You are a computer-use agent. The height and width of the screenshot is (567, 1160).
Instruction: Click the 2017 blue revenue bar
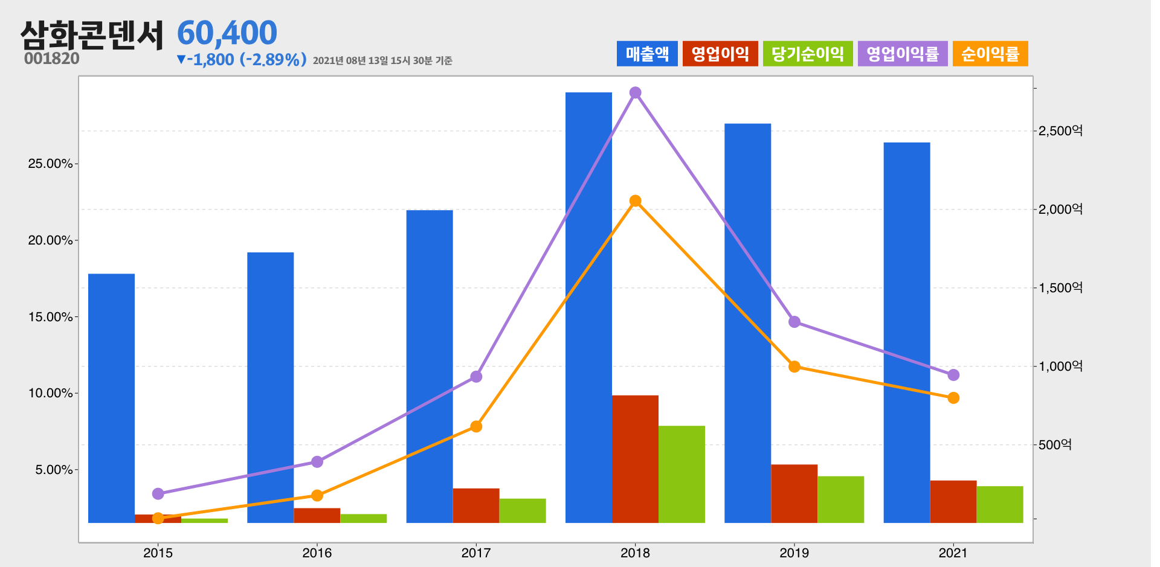pos(430,367)
